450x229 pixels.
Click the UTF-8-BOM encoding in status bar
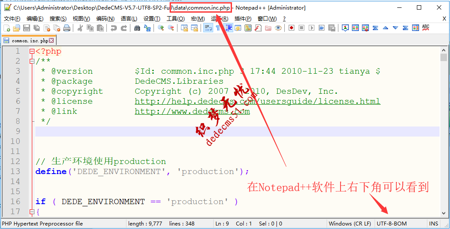[x=391, y=224]
